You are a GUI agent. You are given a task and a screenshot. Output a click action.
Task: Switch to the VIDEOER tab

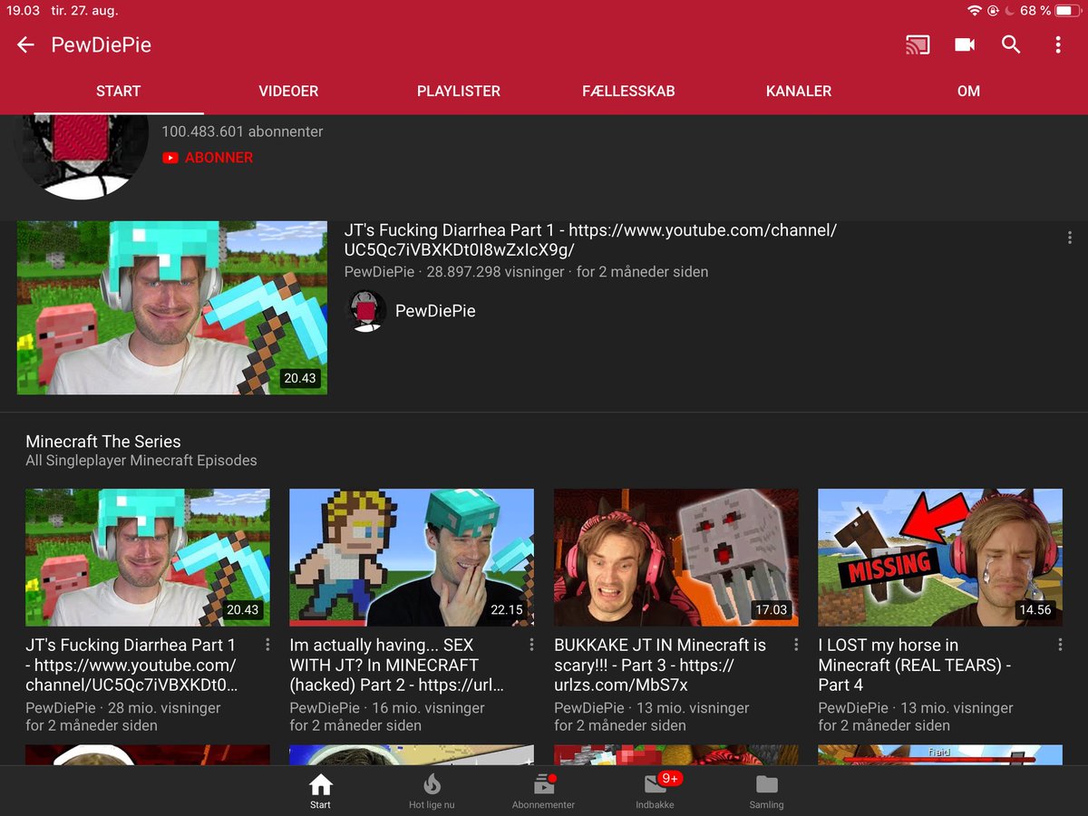pyautogui.click(x=288, y=91)
